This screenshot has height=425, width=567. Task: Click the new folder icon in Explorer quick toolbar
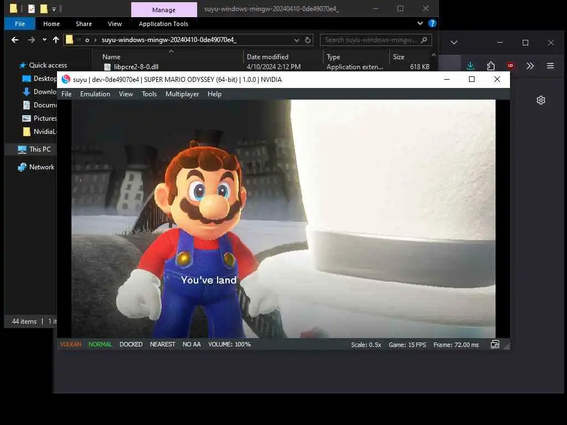point(44,9)
